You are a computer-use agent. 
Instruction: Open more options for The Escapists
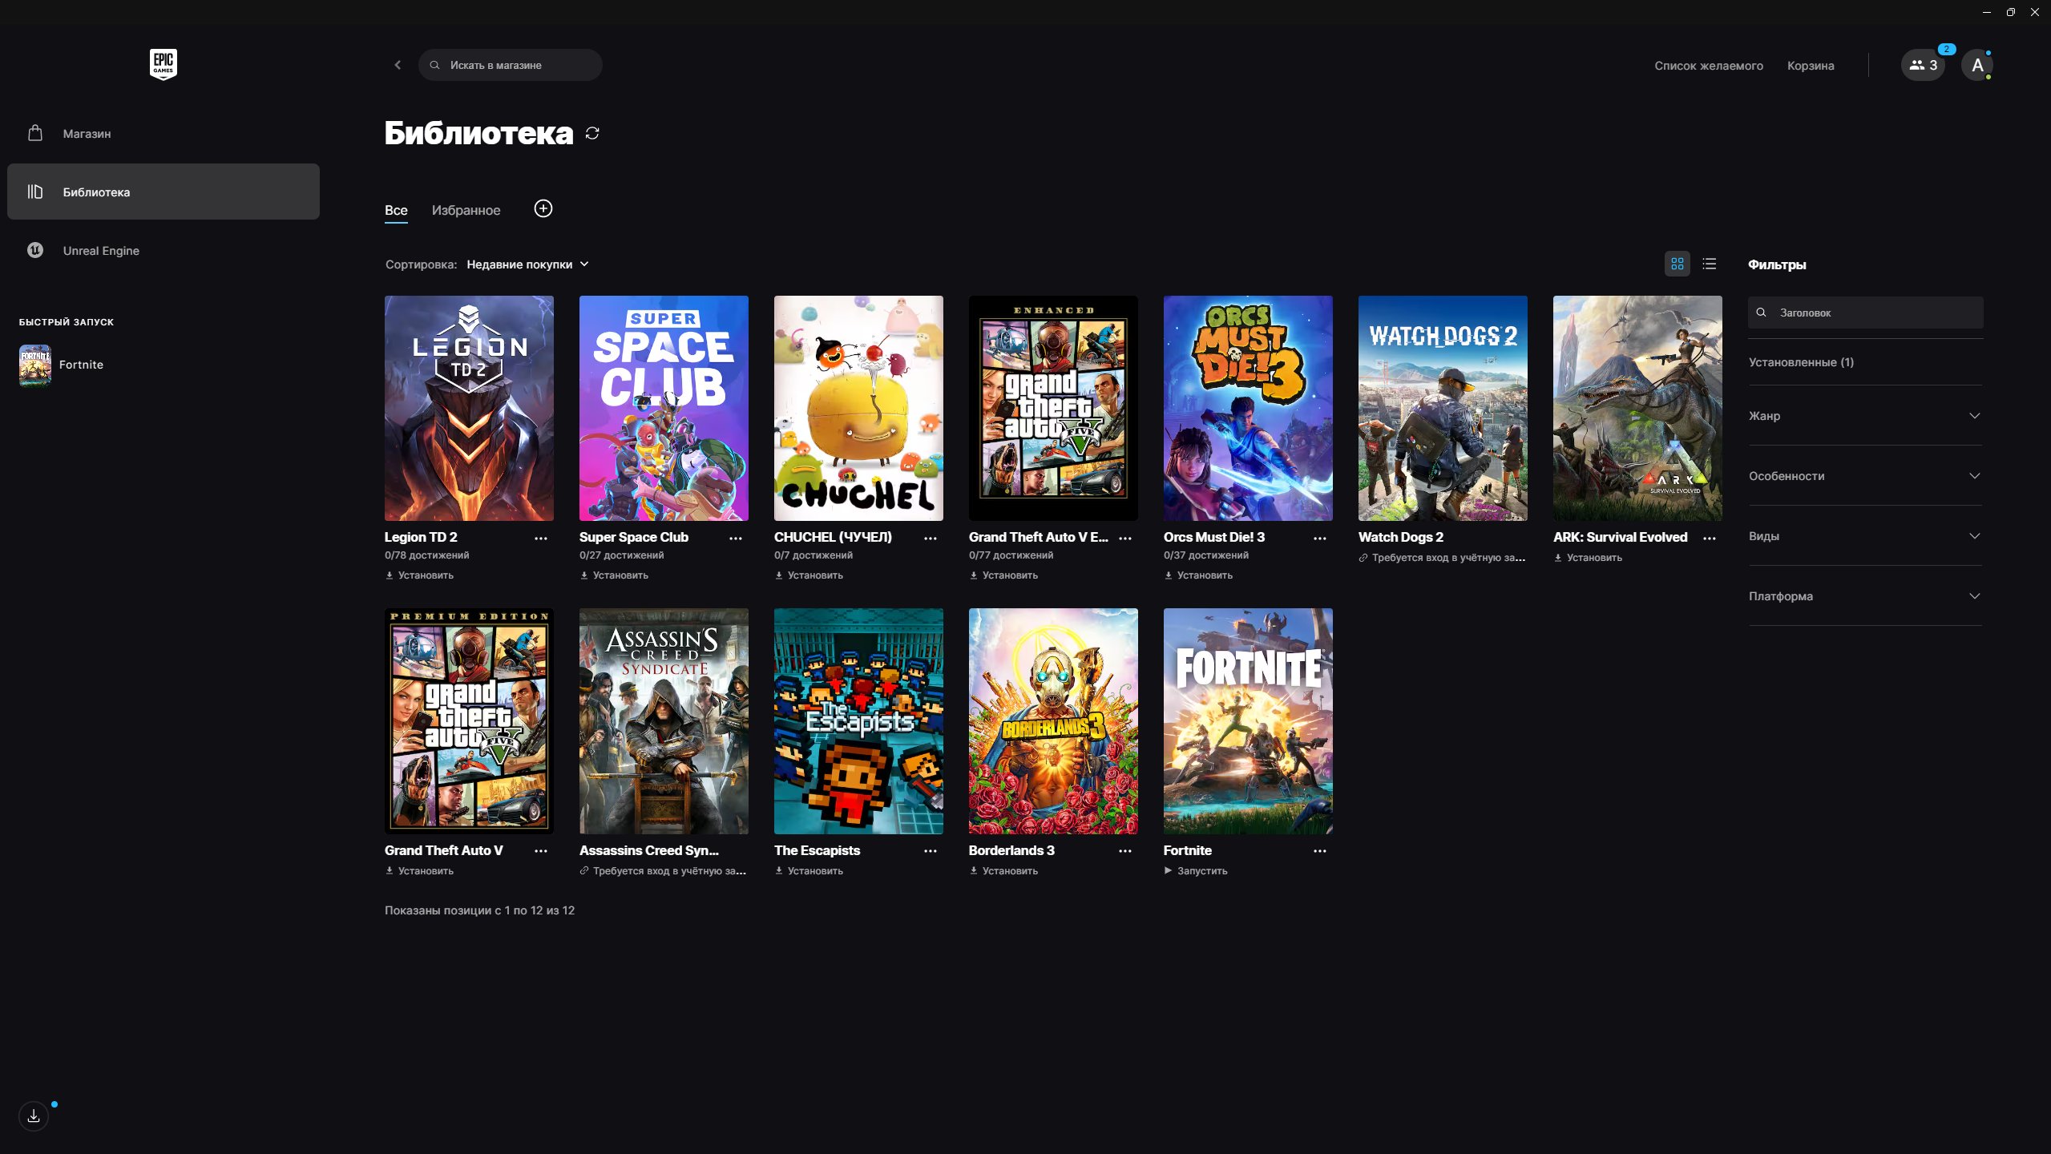(931, 851)
